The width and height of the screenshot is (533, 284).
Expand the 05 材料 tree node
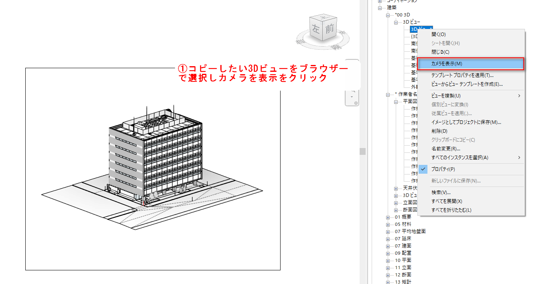click(x=388, y=224)
